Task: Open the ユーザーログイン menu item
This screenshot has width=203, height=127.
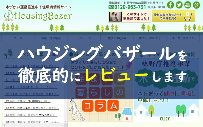Action: (183, 38)
